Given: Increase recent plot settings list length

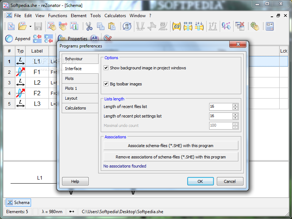Looking at the screenshot, I should tap(235, 115).
